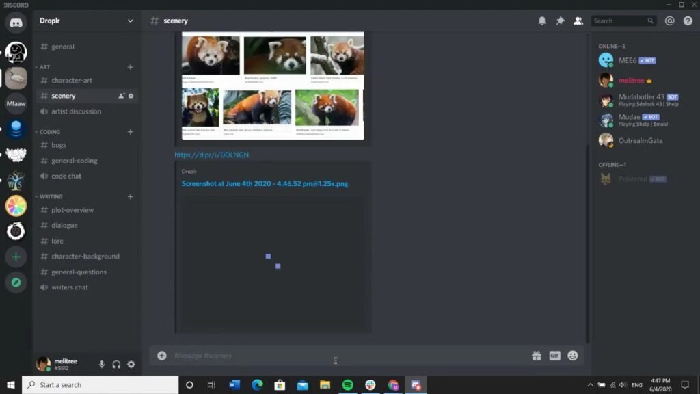Switch to the bugs channel
The width and height of the screenshot is (700, 394).
87,145
